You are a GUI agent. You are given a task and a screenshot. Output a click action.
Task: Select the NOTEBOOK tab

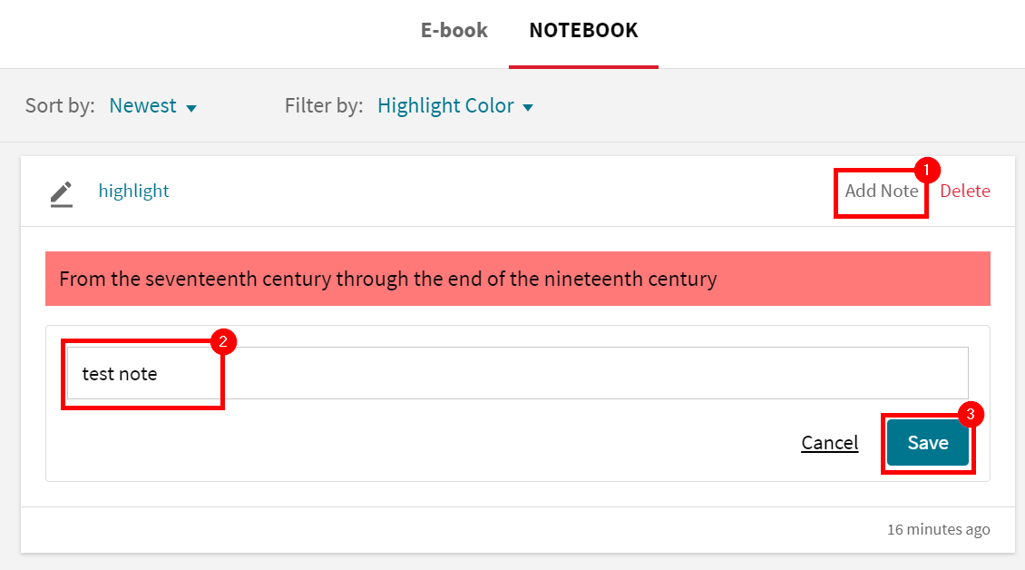point(582,30)
